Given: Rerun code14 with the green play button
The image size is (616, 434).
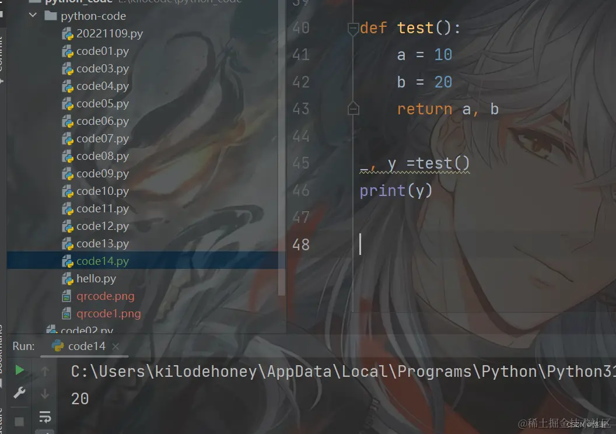Looking at the screenshot, I should [x=19, y=370].
